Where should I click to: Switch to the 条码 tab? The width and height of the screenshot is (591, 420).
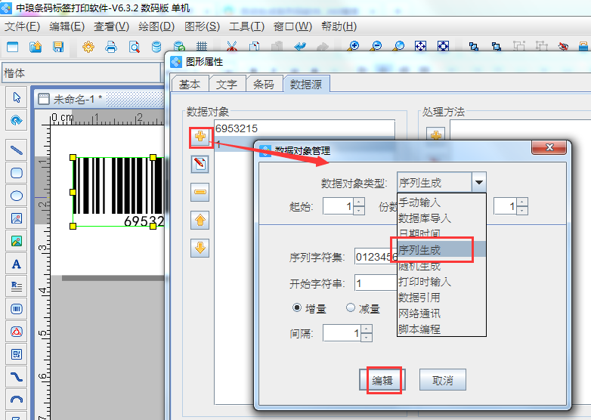pos(263,85)
